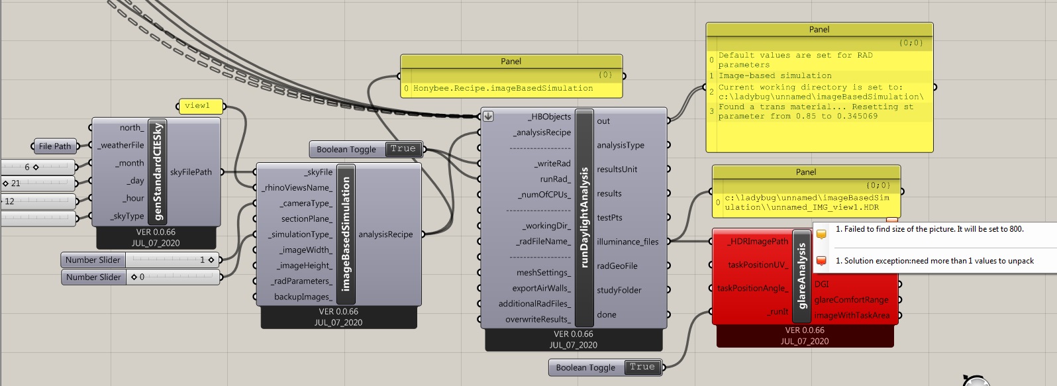Screen dimensions: 1057x386
Task: Click the overwriteResults_ input label
Action: pyautogui.click(x=538, y=319)
